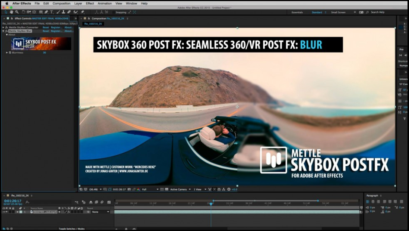Open the Composition menu

pyautogui.click(x=61, y=3)
